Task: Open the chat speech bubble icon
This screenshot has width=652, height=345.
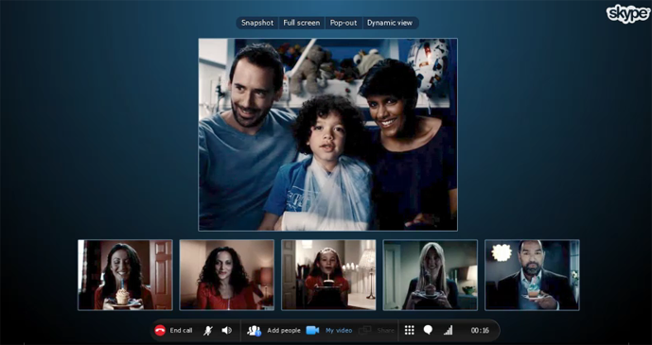Action: pos(428,330)
